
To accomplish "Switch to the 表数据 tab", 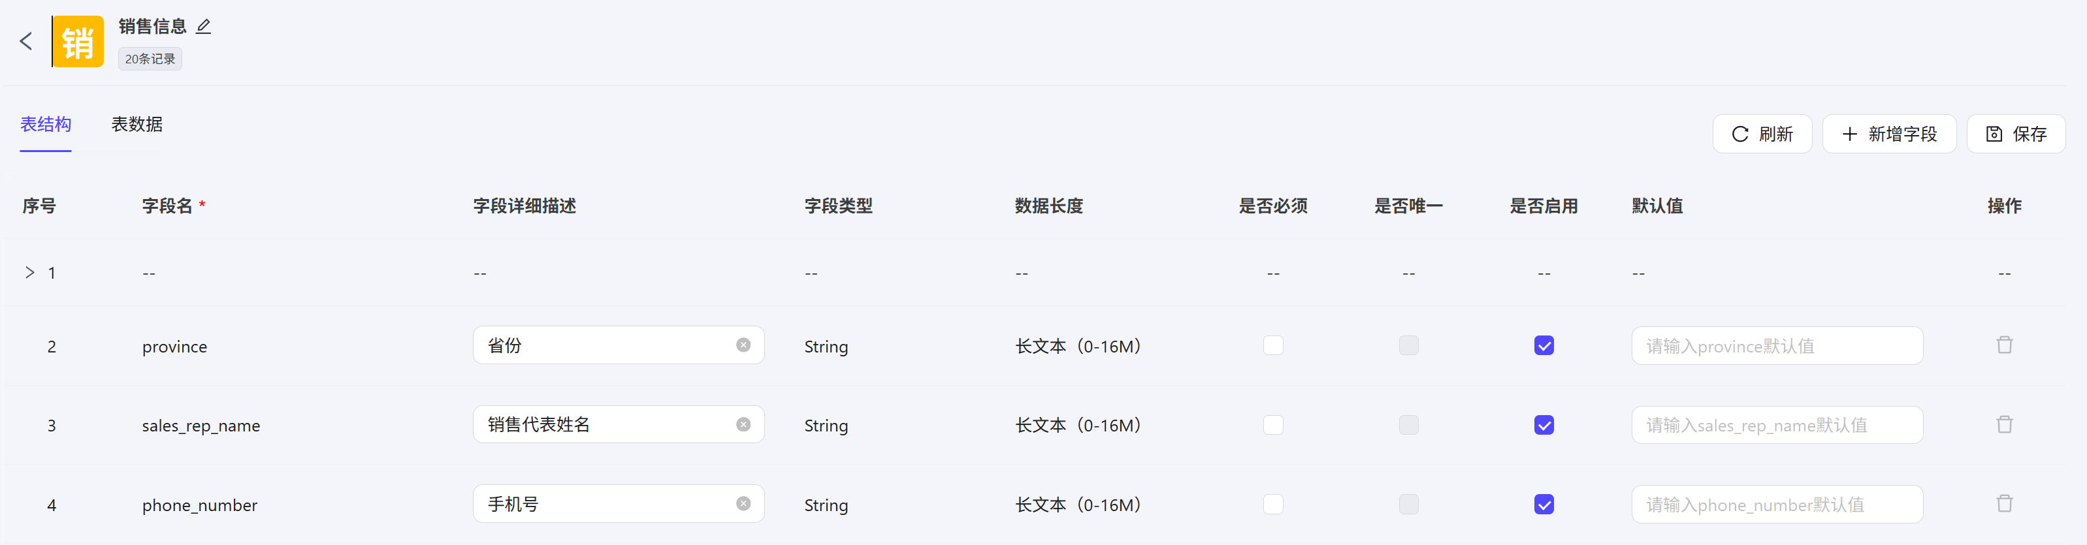I will [x=137, y=125].
